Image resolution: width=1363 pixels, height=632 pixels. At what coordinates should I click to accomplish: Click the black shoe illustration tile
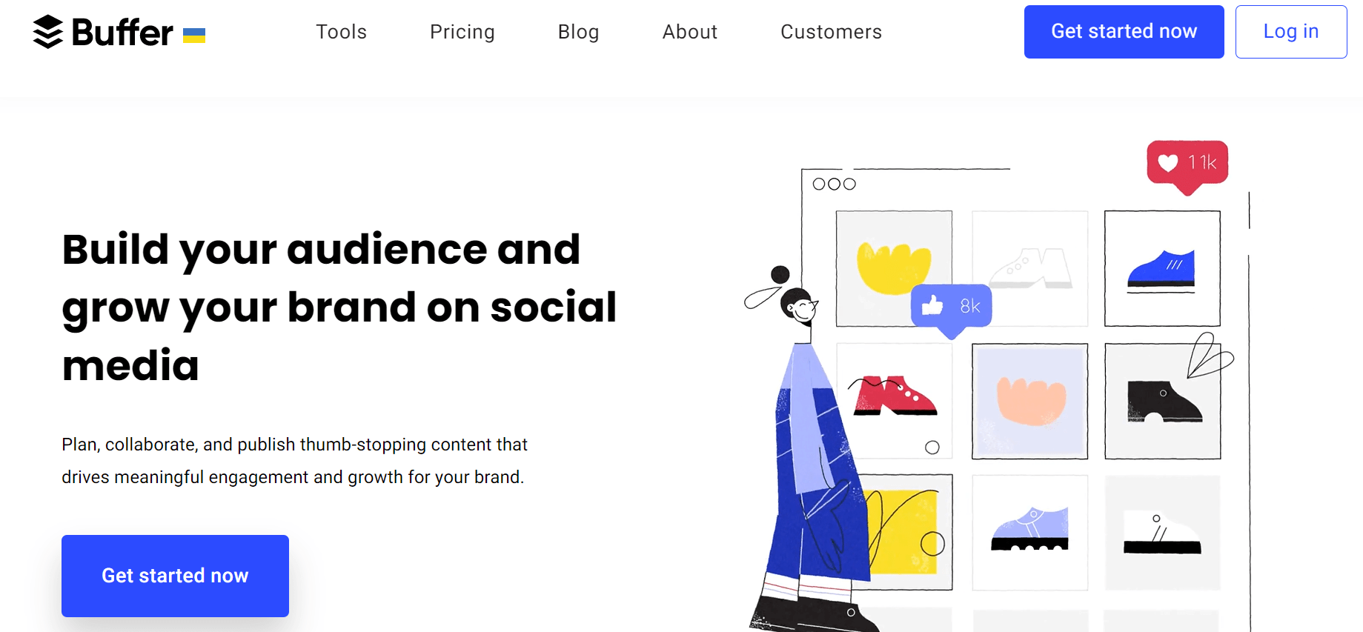click(x=1161, y=400)
